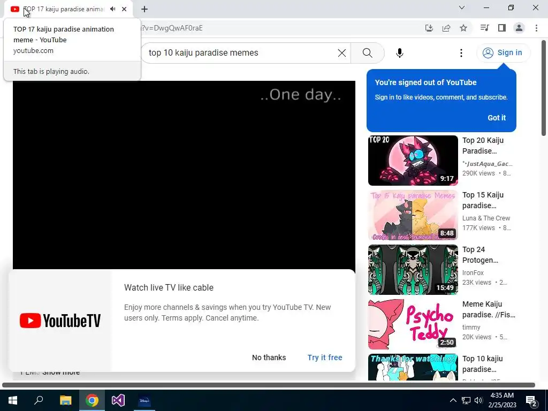
Task: Open Windows taskbar search
Action: (39, 400)
